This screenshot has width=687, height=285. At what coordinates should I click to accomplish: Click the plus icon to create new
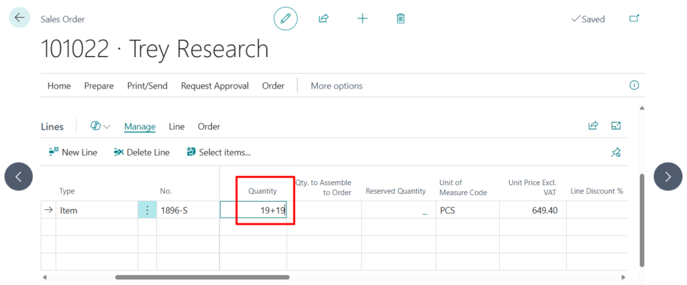(362, 19)
